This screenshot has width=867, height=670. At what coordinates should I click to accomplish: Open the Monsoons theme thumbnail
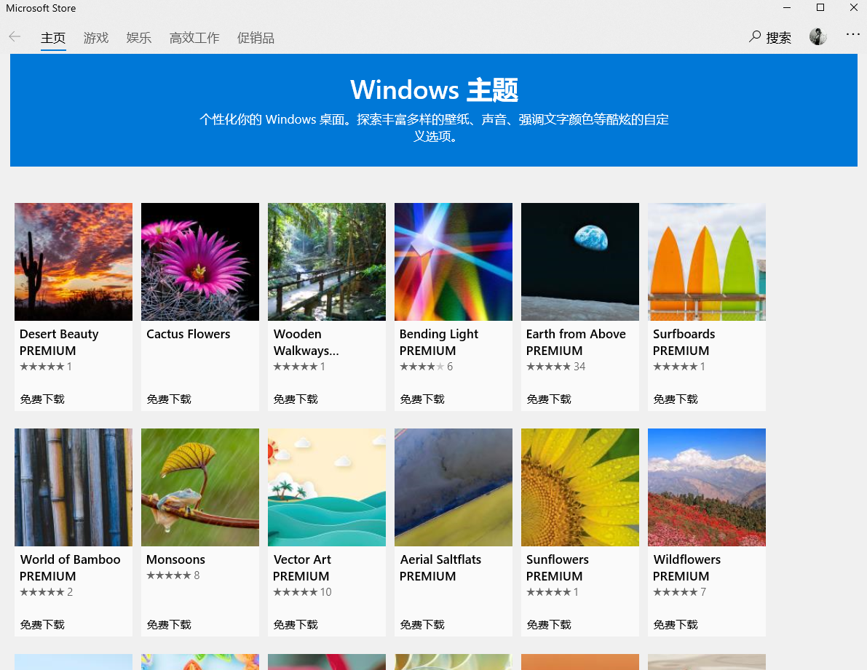[x=200, y=487]
